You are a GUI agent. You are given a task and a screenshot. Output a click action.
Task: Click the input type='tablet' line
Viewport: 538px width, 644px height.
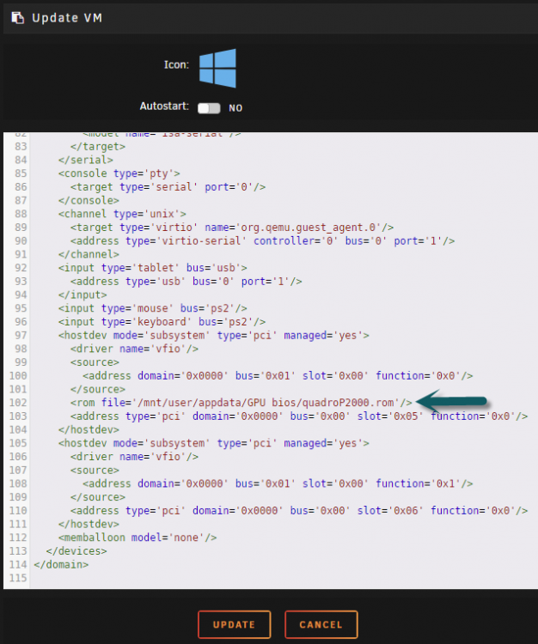(152, 268)
